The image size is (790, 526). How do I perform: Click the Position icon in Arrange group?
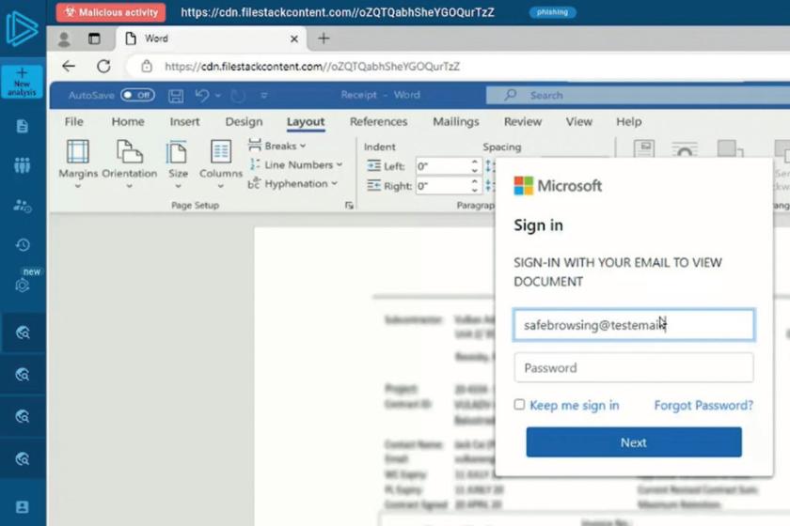click(644, 149)
